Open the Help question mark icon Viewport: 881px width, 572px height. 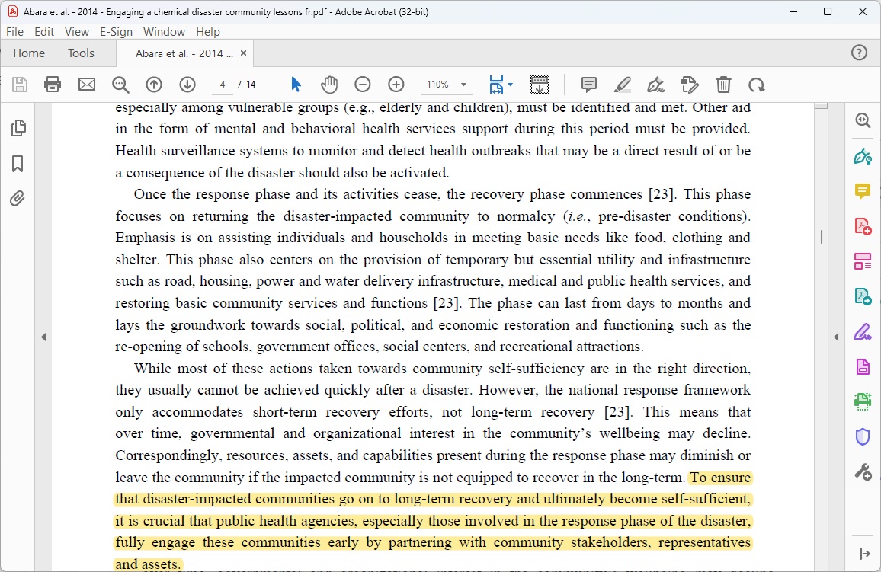click(x=859, y=53)
